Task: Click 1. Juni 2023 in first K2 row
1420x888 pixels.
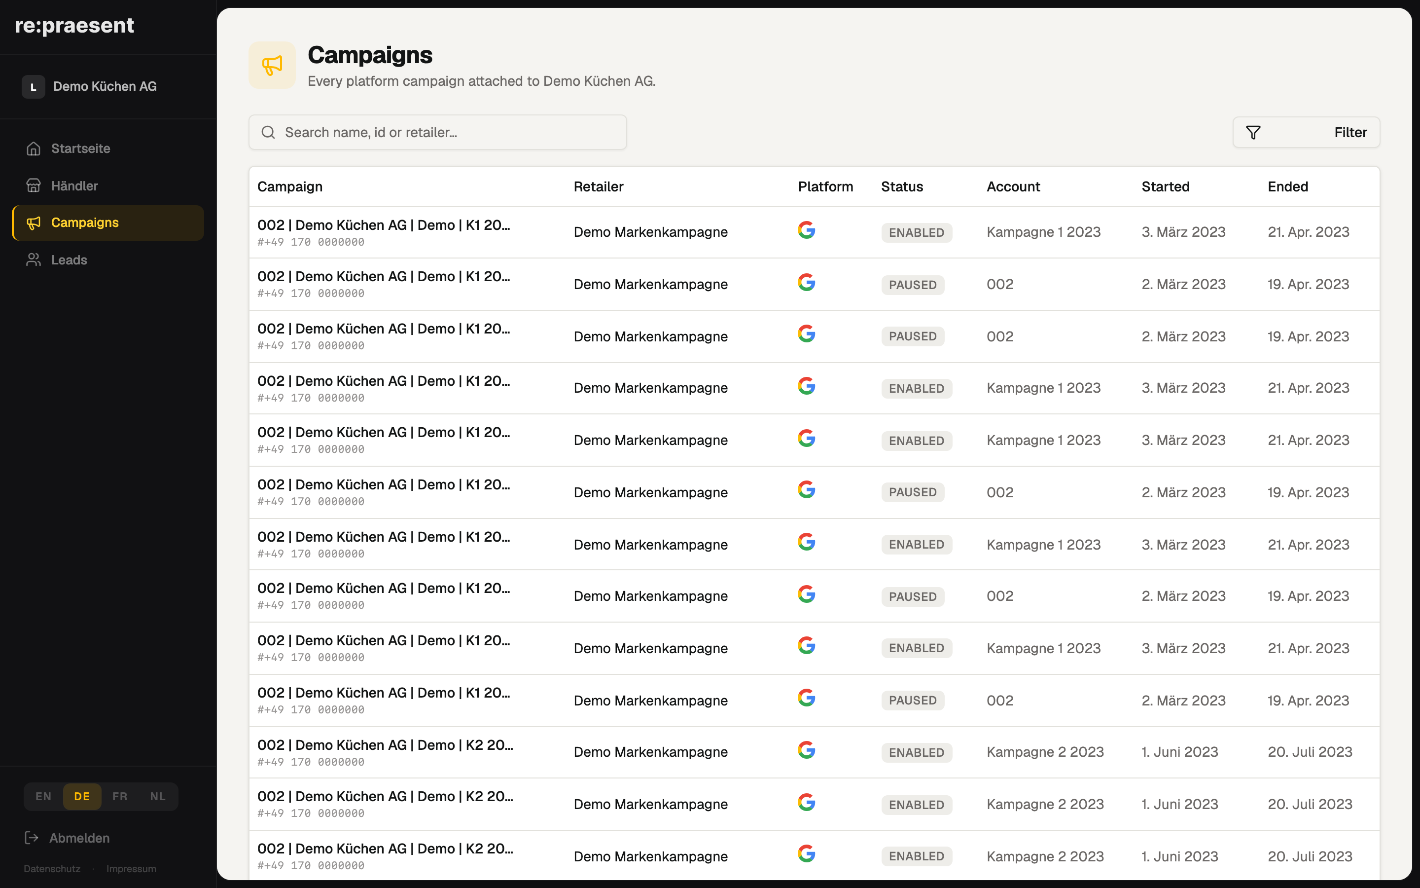Action: tap(1179, 752)
